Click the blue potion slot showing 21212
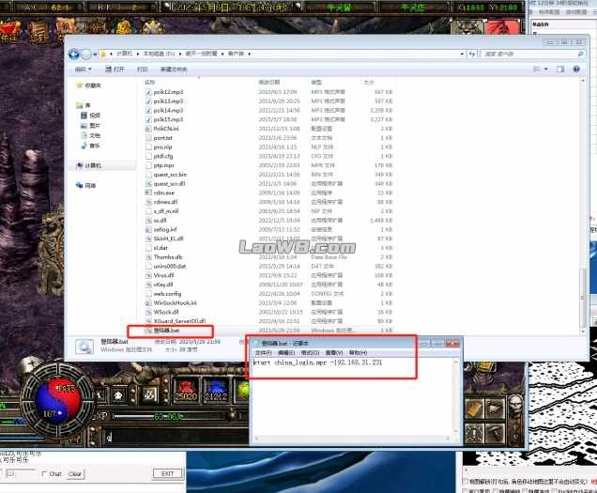The image size is (597, 493). tap(216, 390)
